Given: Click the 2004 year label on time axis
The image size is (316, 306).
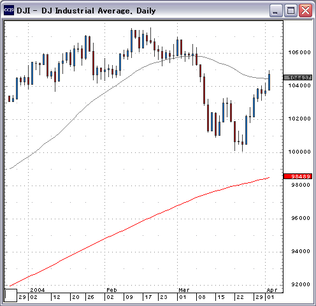Looking at the screenshot, I should tap(38, 290).
